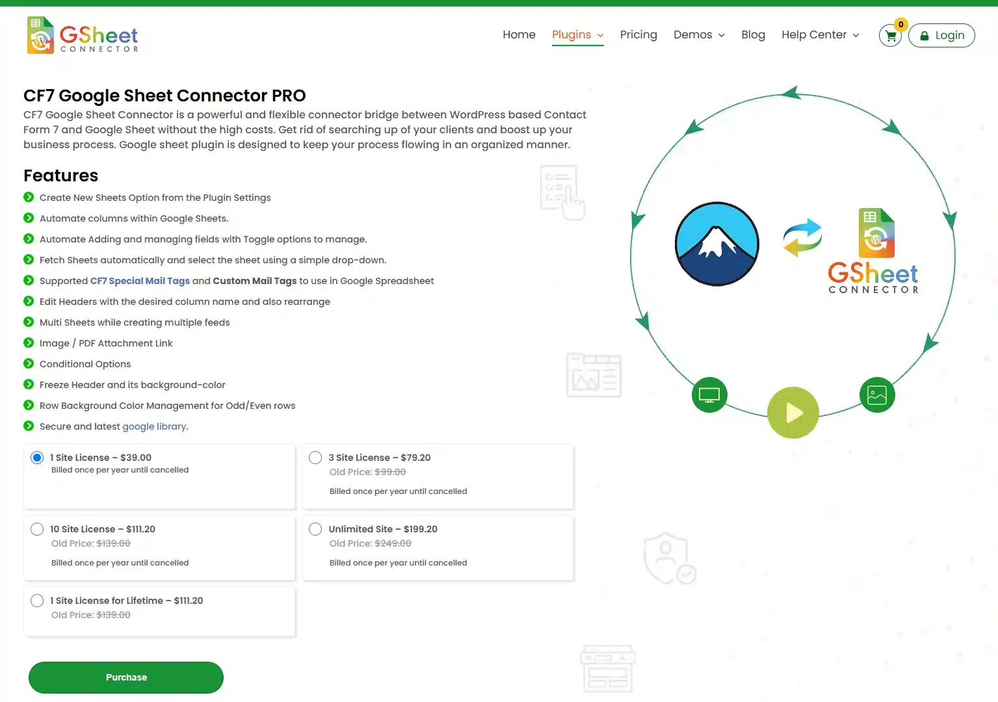Screen dimensions: 998x702
Task: Click the green Purchase button
Action: point(126,677)
